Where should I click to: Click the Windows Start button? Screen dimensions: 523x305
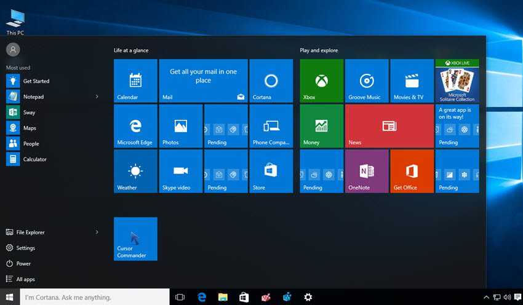pos(10,297)
